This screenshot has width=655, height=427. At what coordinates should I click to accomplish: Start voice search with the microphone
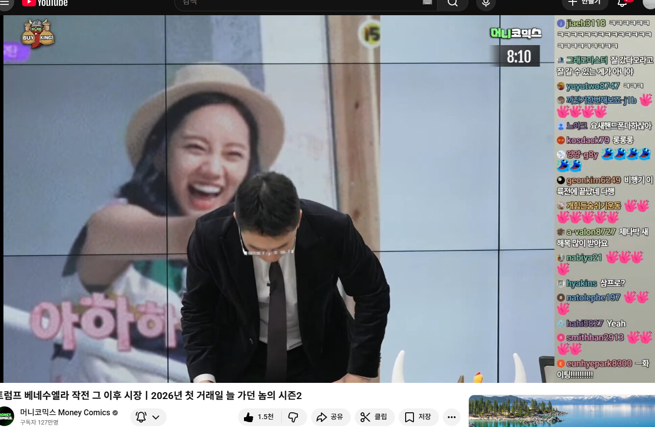pos(485,3)
